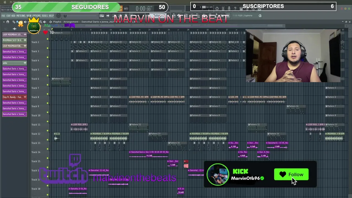Image resolution: width=352 pixels, height=198 pixels.
Task: Click the piano keyboard icon near HELP menu
Action: tap(102, 16)
